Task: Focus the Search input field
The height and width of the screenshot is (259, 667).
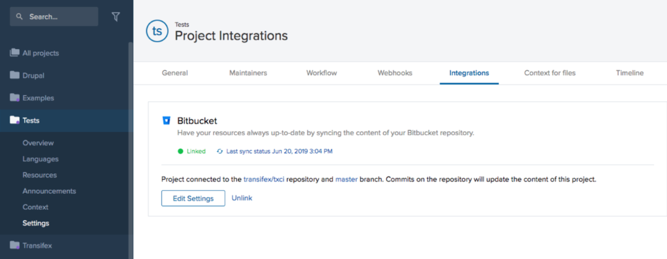Action: point(54,17)
